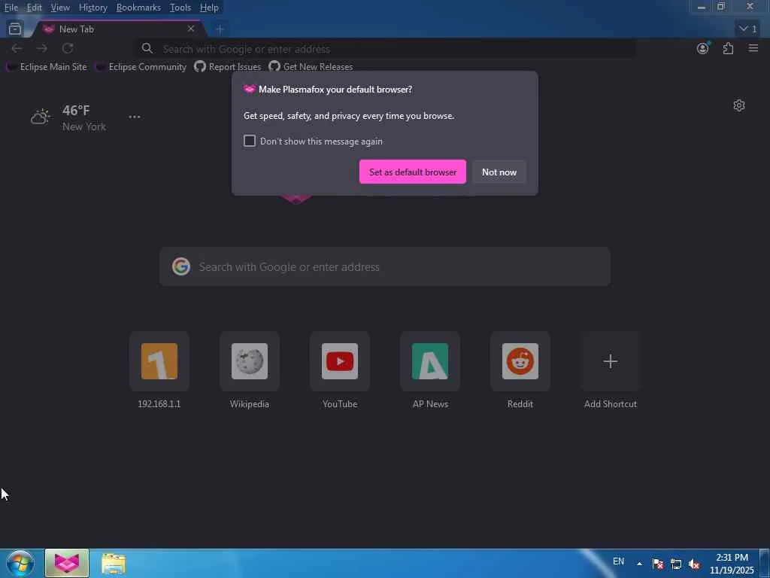
Task: Focus the top address bar field
Action: point(386,49)
